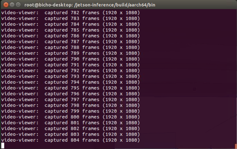Click the bottom edge of the terminal window
This screenshot has width=237, height=149.
(118, 148)
